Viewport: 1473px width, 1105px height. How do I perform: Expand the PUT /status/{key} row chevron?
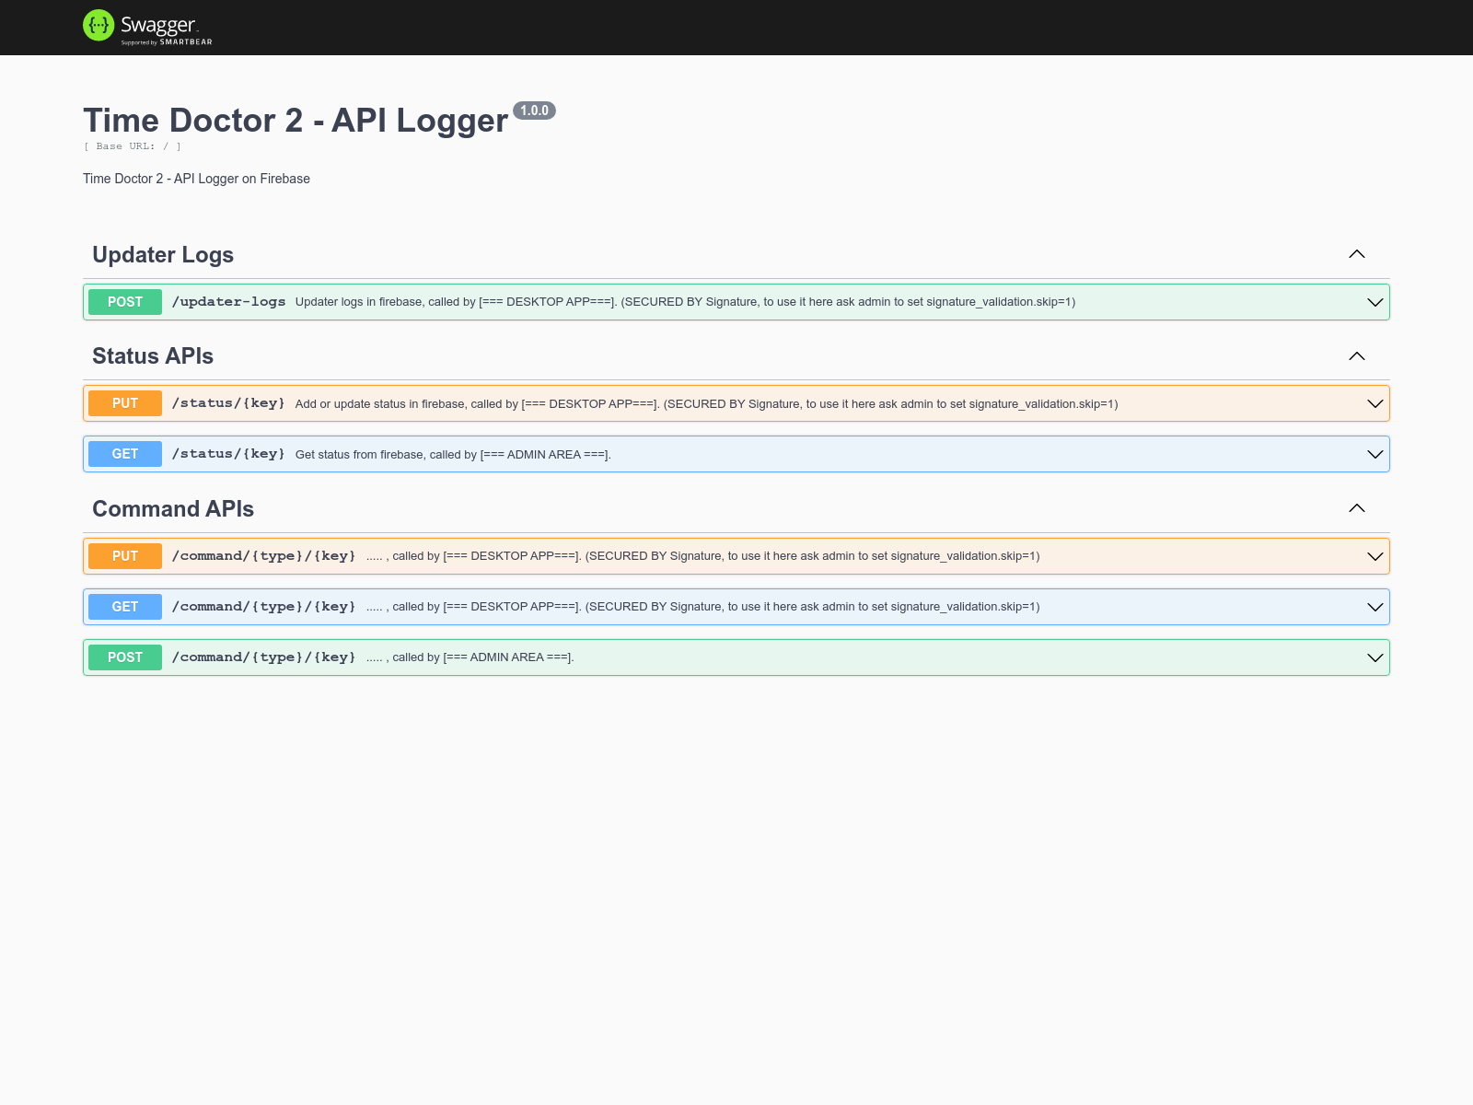click(1375, 403)
